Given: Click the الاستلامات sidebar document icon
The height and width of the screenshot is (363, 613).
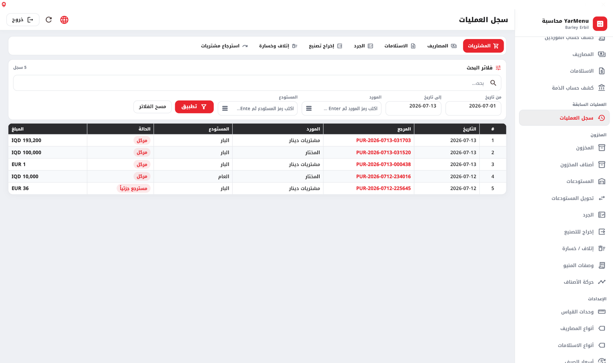Looking at the screenshot, I should pyautogui.click(x=602, y=71).
